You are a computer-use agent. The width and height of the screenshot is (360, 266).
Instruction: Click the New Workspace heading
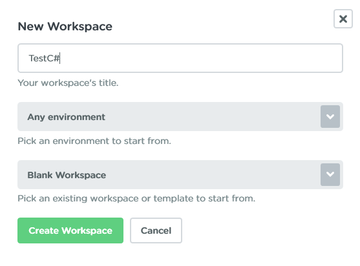(65, 26)
